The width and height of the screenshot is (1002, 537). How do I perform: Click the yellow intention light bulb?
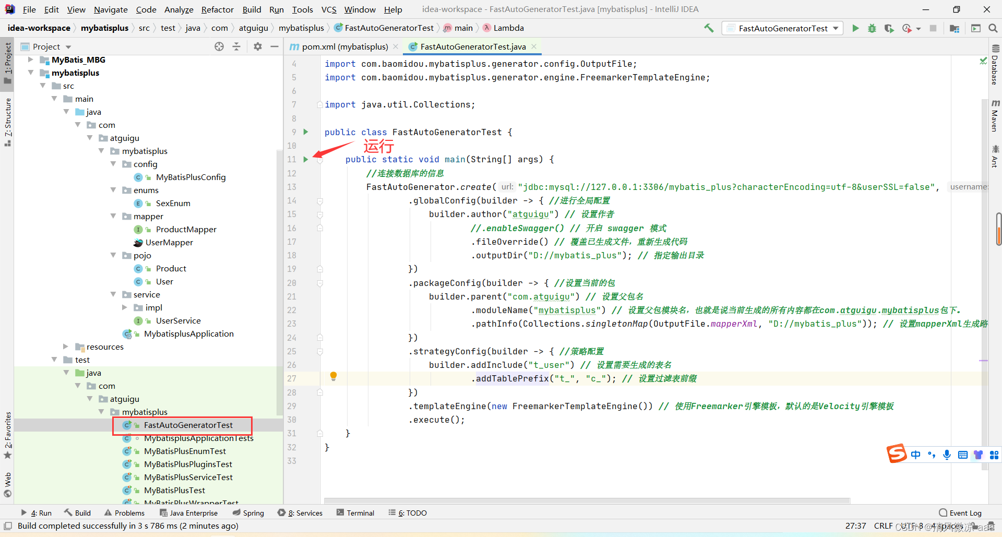coord(333,376)
